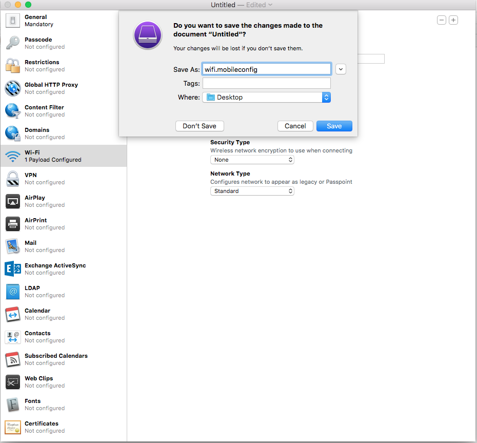Select the AirPlay screen icon

click(13, 201)
